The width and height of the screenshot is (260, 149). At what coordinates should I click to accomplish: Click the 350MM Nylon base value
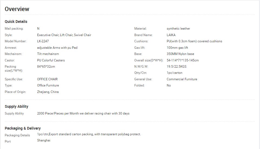180,54
